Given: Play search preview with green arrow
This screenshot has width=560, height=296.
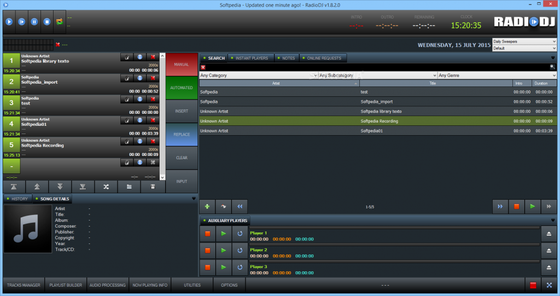Looking at the screenshot, I should (x=533, y=206).
